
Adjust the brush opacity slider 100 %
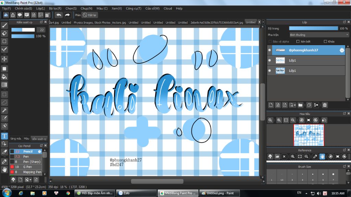23,36
